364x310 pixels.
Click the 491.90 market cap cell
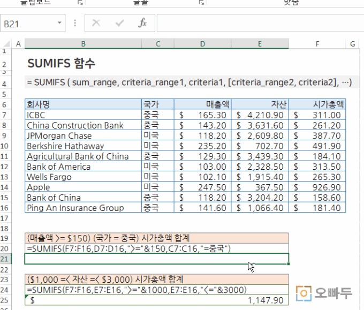tap(317, 146)
